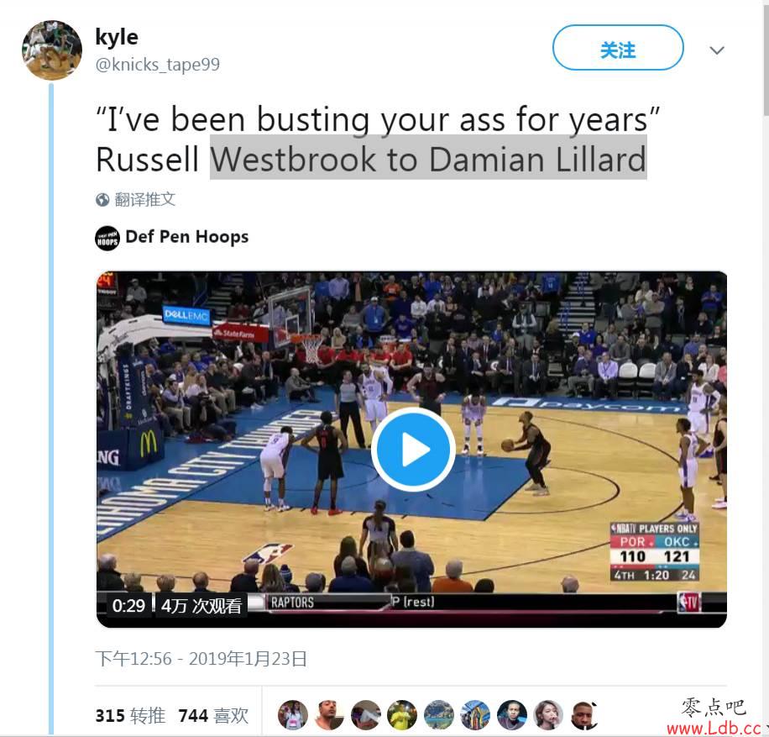Click the video's 0:29 duration badge
Viewport: 769px width, 737px height.
click(x=128, y=605)
